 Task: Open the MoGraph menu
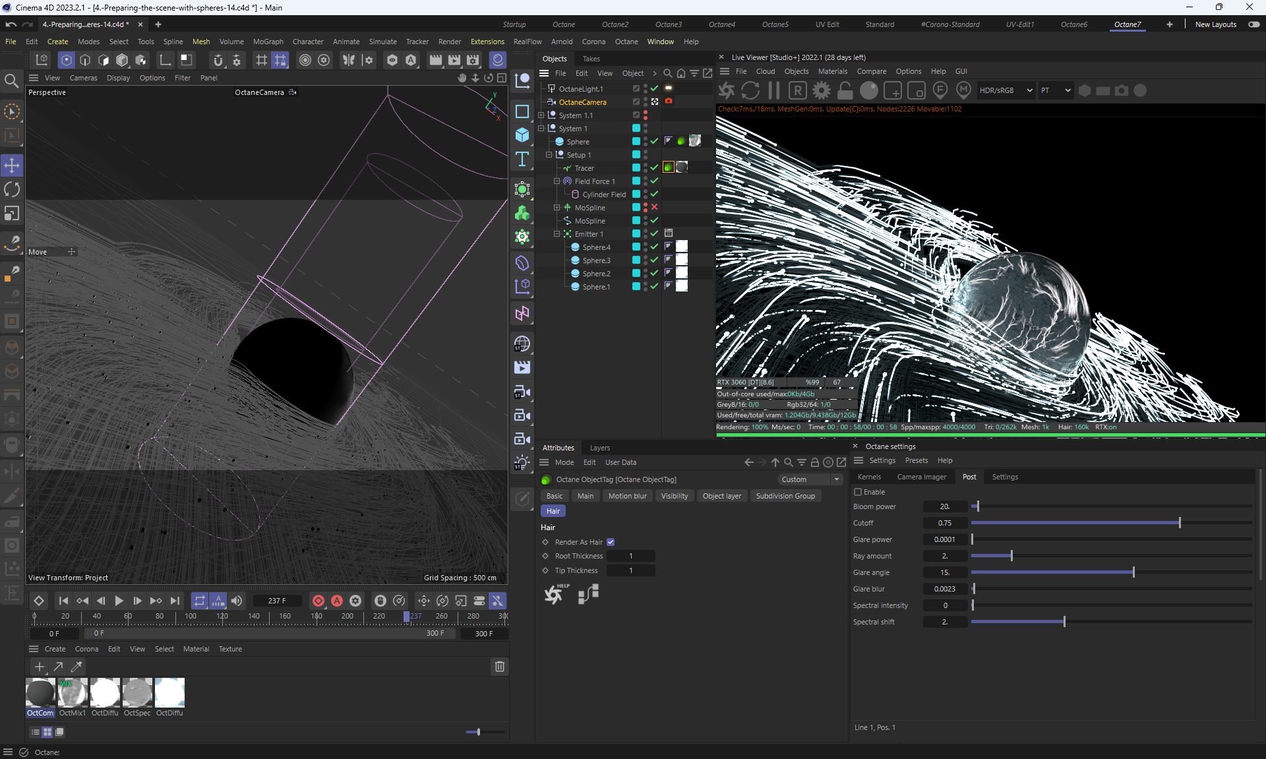coord(268,42)
